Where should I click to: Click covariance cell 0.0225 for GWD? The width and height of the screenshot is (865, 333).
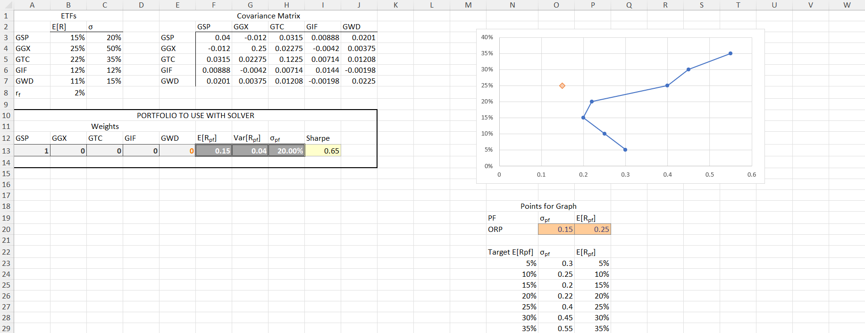359,81
